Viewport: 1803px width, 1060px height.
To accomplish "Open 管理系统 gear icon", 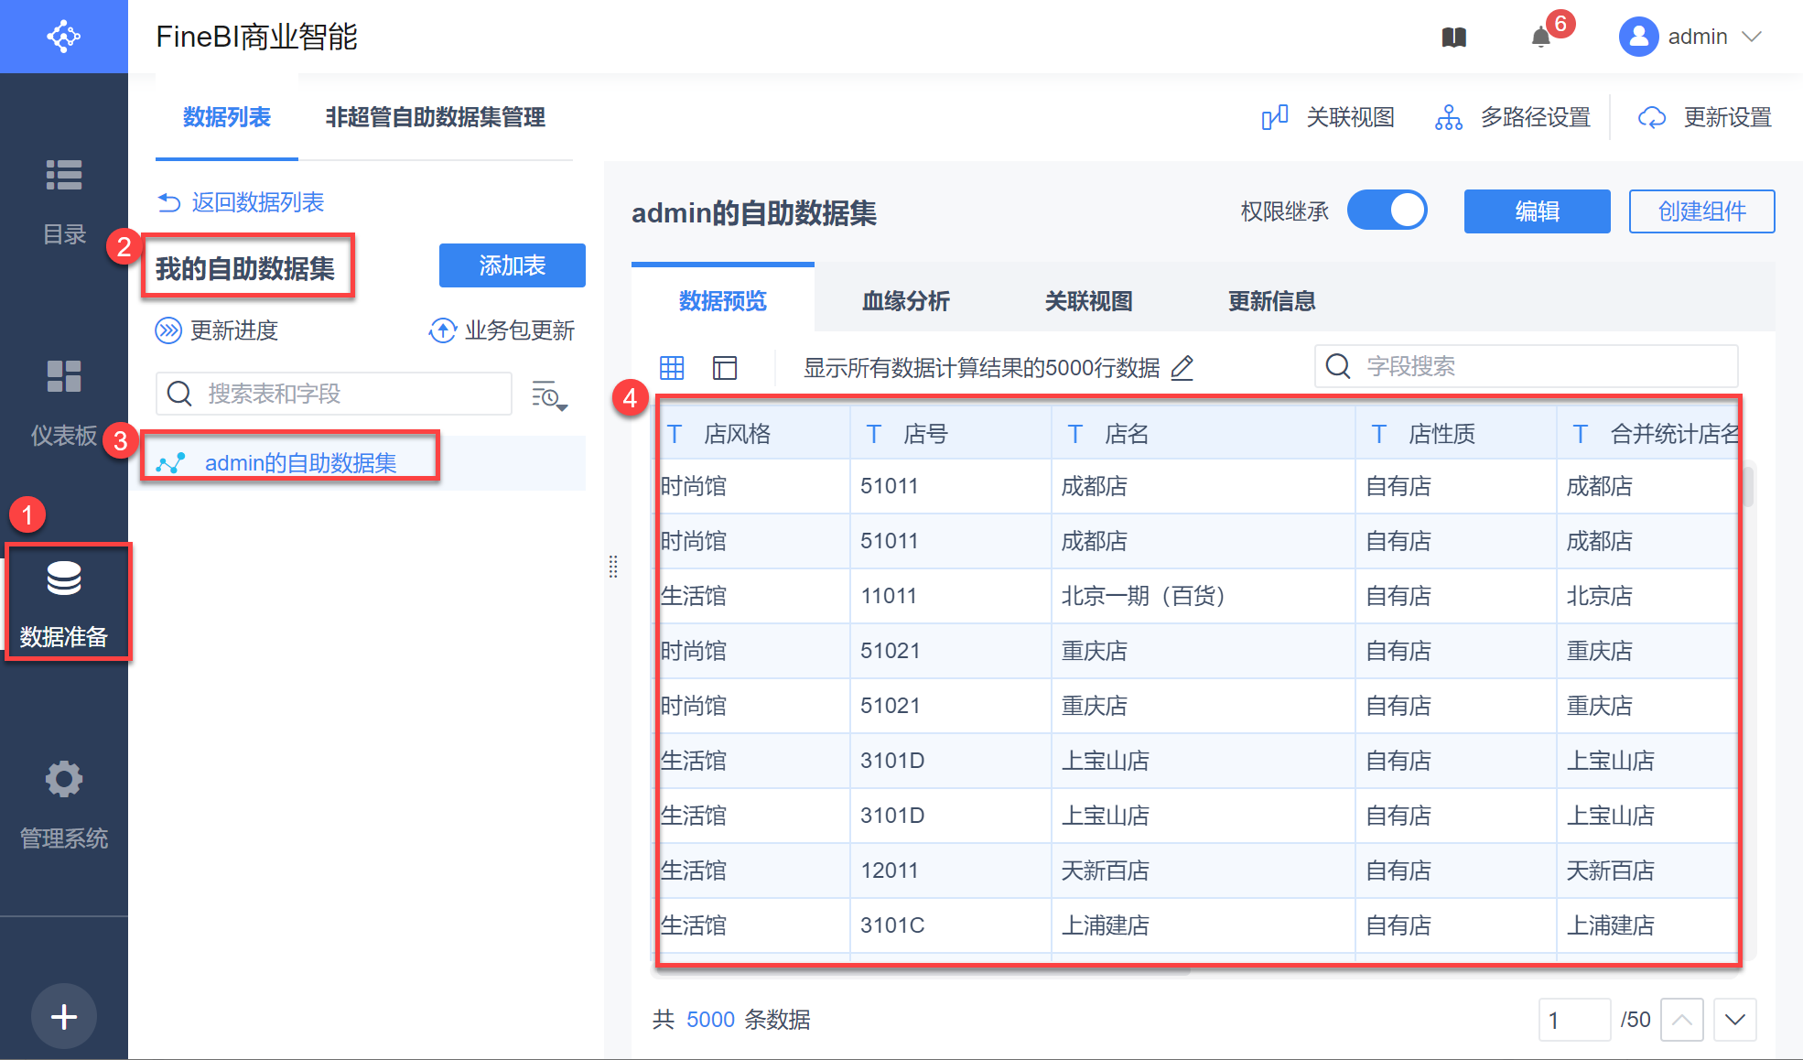I will (x=64, y=779).
